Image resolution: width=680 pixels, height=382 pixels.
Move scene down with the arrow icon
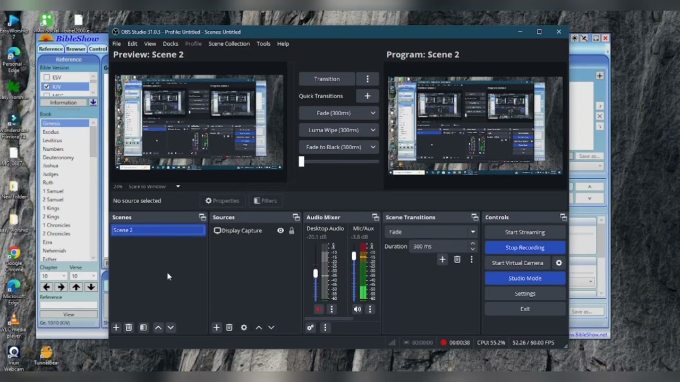(171, 327)
